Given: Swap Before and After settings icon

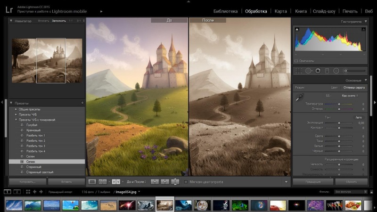Looking at the screenshot, I should pos(175,182).
